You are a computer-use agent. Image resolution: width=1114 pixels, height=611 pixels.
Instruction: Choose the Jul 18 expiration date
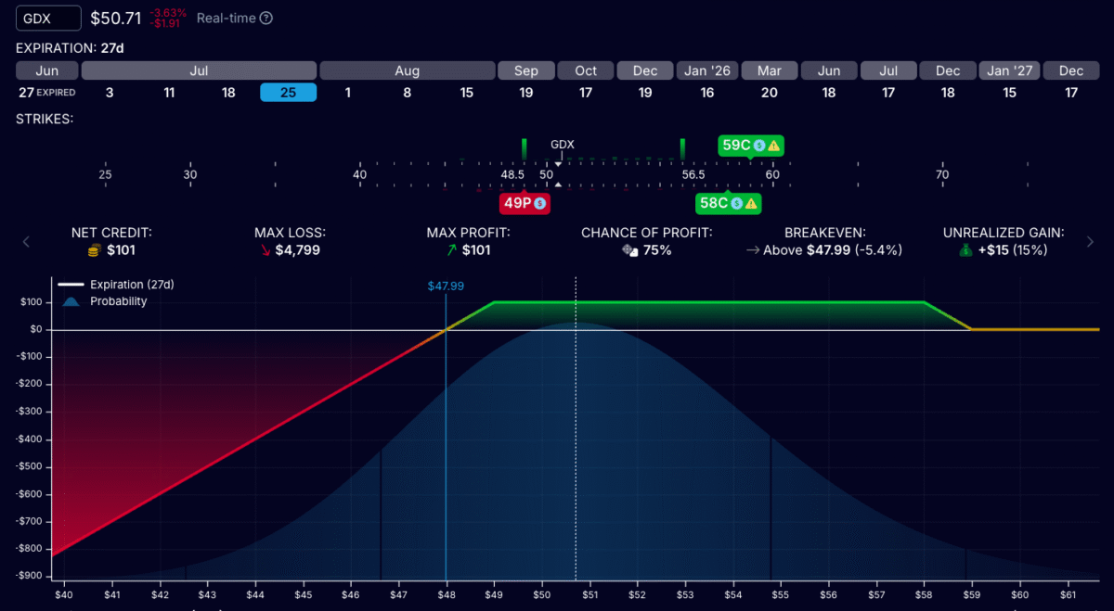coord(228,93)
